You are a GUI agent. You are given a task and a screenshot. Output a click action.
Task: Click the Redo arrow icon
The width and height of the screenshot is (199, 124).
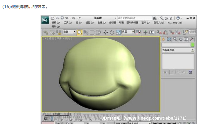pos(74,18)
